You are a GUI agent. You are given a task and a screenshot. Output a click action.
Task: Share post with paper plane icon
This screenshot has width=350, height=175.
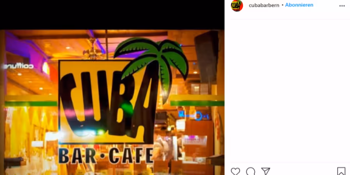(266, 171)
